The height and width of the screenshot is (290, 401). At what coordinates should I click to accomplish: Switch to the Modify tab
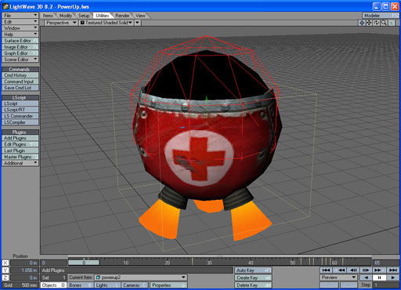tap(65, 16)
